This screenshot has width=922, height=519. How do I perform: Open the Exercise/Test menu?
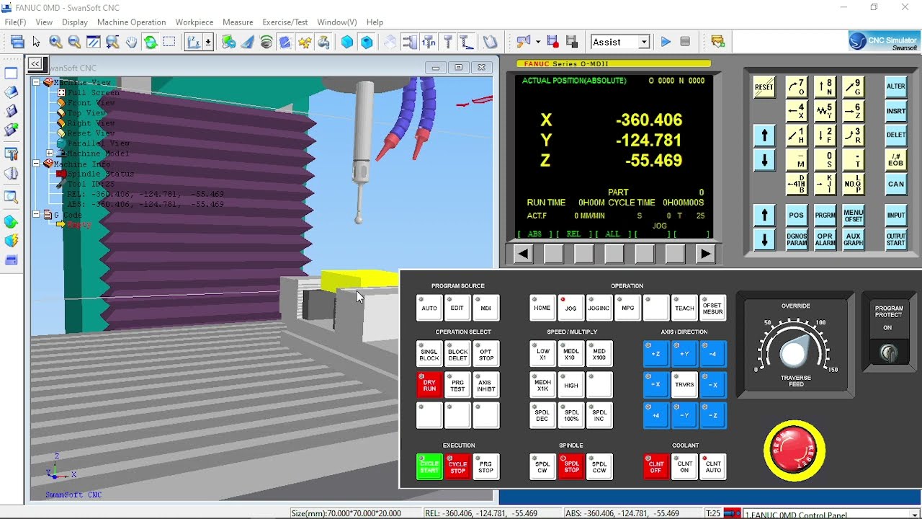pos(285,22)
